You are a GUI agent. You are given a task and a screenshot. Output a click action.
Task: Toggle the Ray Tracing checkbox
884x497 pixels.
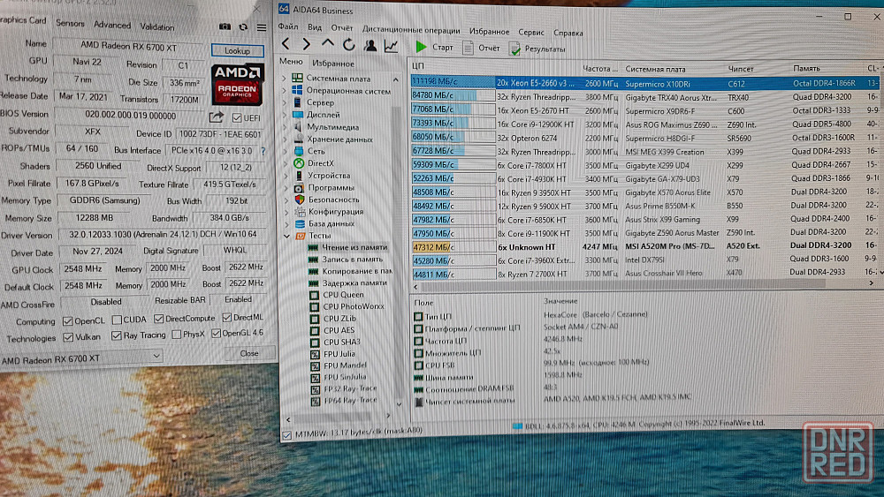tap(116, 335)
